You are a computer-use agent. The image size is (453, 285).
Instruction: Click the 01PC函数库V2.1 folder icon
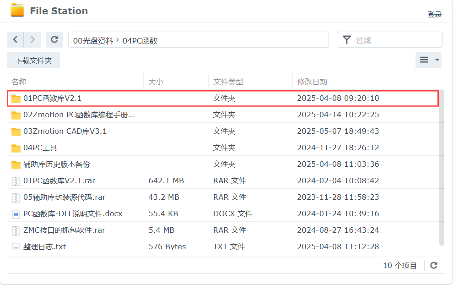[16, 99]
